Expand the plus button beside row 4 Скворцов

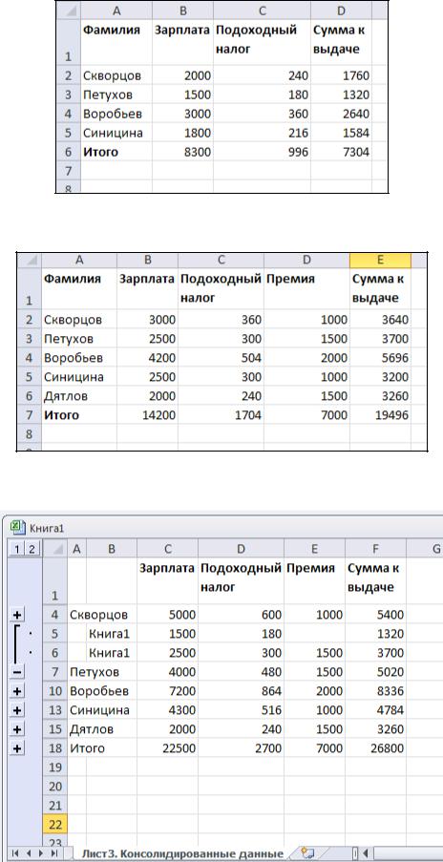(17, 614)
